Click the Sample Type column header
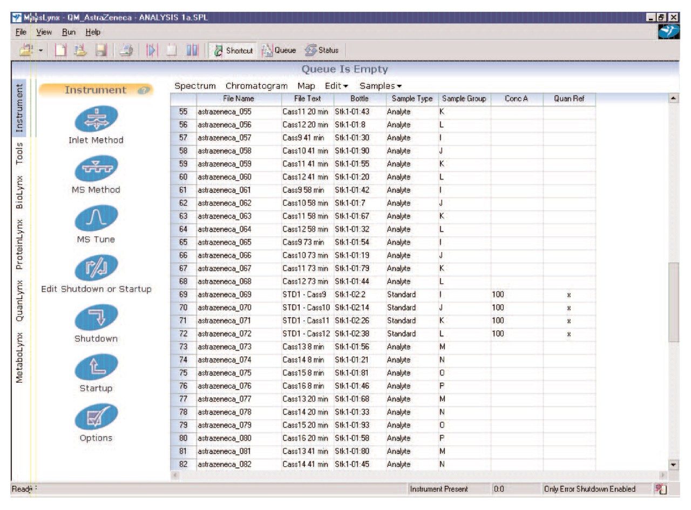Image resolution: width=691 pixels, height=510 pixels. [x=411, y=99]
